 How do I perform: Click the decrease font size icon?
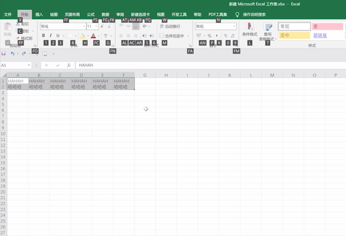coord(109,26)
